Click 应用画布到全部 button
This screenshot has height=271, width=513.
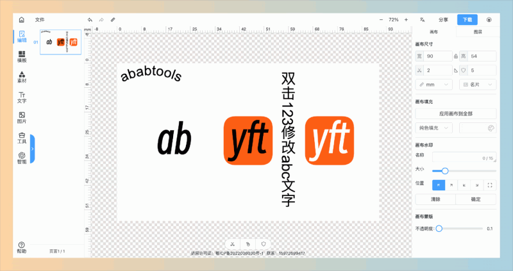[456, 114]
